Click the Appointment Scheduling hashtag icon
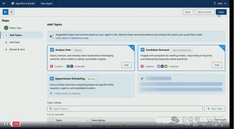Image resolution: width=234 pixels, height=129 pixels. (52, 79)
